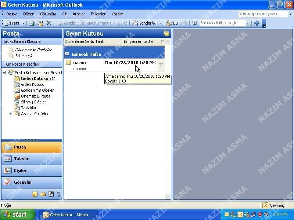Click the Help question mark icon
Viewport: 294px width, 220px height.
[x=257, y=23]
